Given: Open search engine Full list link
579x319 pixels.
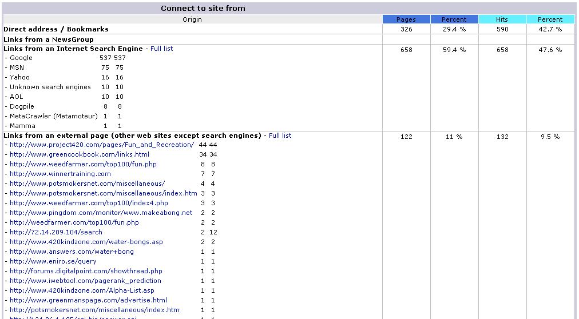Looking at the screenshot, I should (x=161, y=49).
